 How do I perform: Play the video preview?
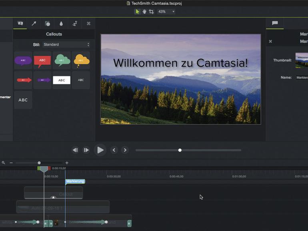100,150
